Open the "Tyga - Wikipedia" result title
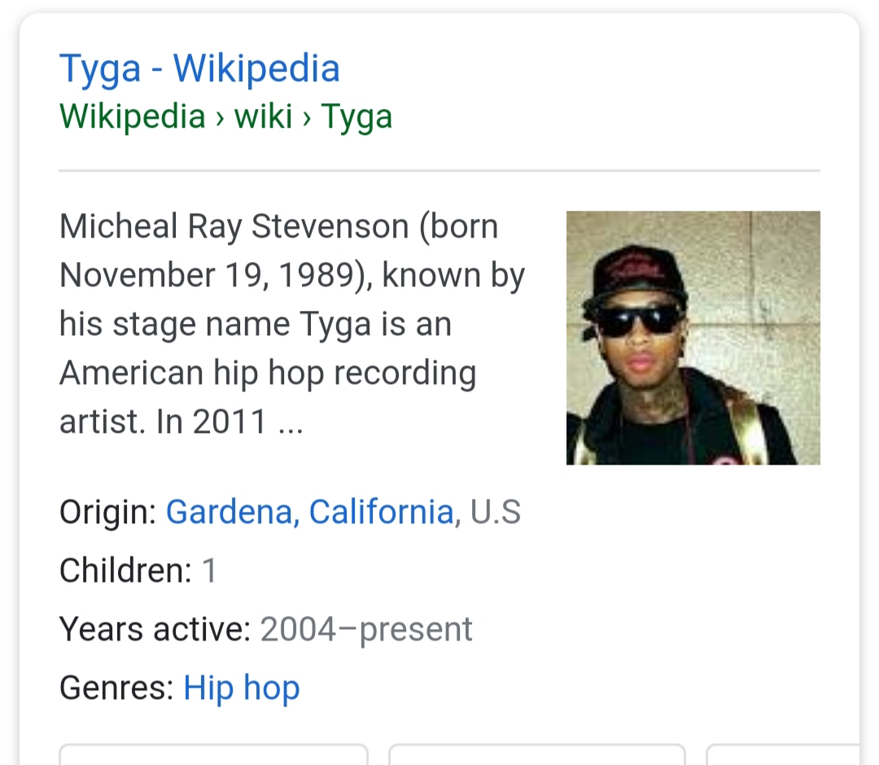 coord(199,68)
